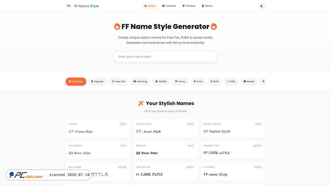Click the freefire tag on Free Fire Pro card
The height and width of the screenshot is (186, 331).
click(190, 167)
